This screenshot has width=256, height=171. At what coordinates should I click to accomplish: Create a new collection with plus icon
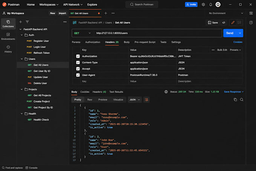21,22
